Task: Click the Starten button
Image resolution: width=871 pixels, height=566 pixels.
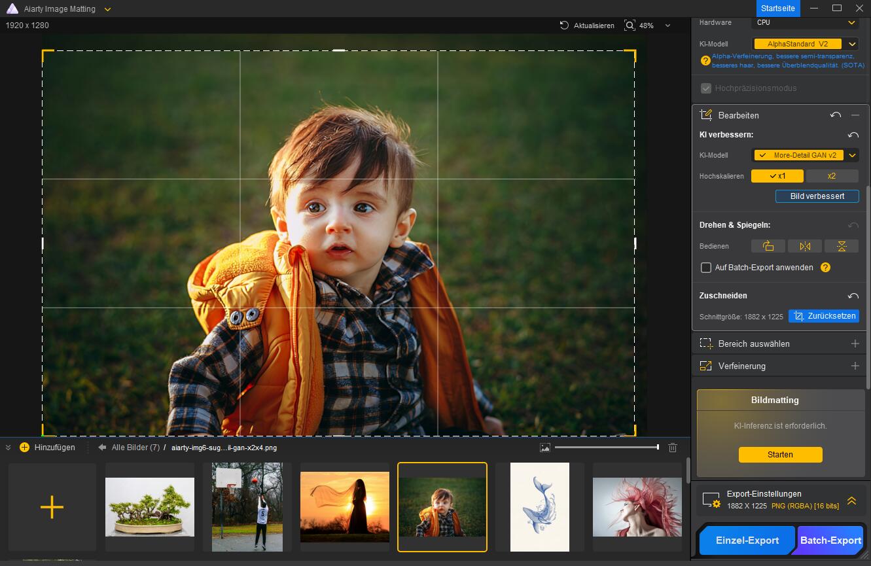Action: coord(780,454)
